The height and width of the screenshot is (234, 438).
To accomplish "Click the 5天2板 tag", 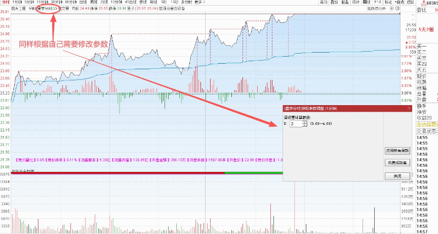I will [426, 29].
